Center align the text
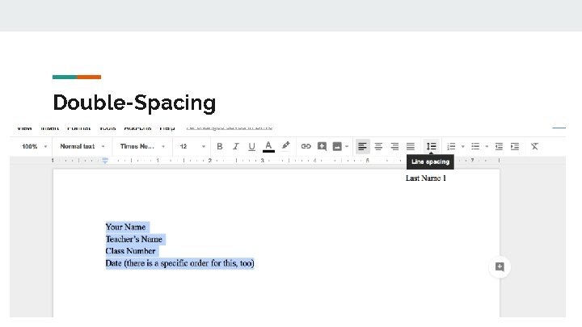The image size is (582, 327). (378, 146)
